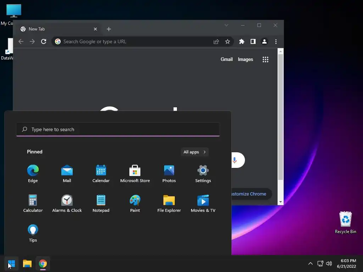Image resolution: width=363 pixels, height=272 pixels.
Task: Click the Chrome taskbar icon
Action: [43, 263]
